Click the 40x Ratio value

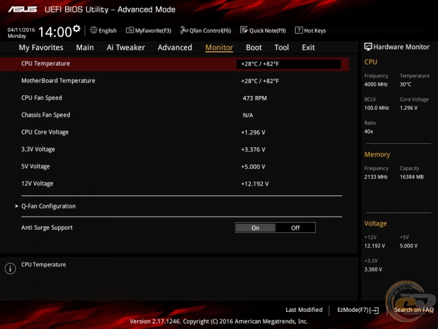(368, 131)
